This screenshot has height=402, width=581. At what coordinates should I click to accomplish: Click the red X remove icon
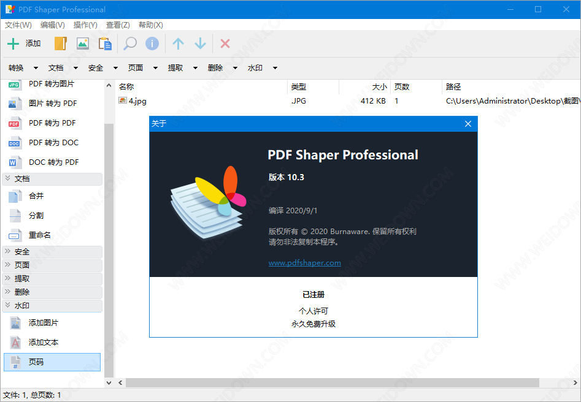click(x=225, y=44)
